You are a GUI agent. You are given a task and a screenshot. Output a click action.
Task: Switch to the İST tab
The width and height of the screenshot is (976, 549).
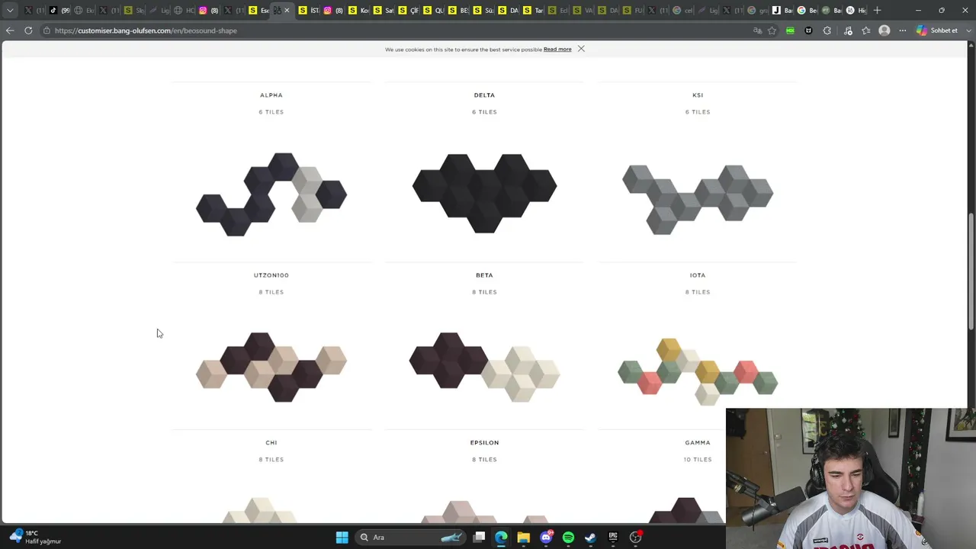tap(310, 10)
